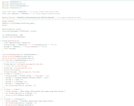Click the if (text == "/informasi") text
This screenshot has height=106, width=134.
[x=15, y=99]
